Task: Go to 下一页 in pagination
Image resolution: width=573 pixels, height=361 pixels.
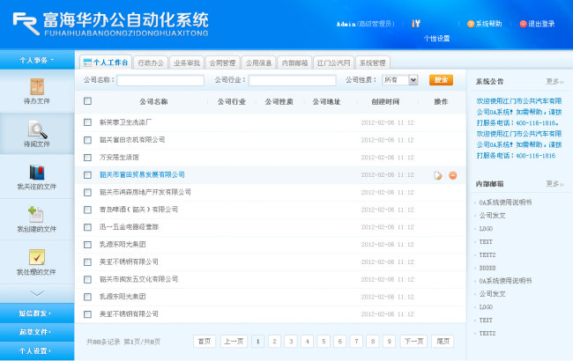Action: click(413, 342)
